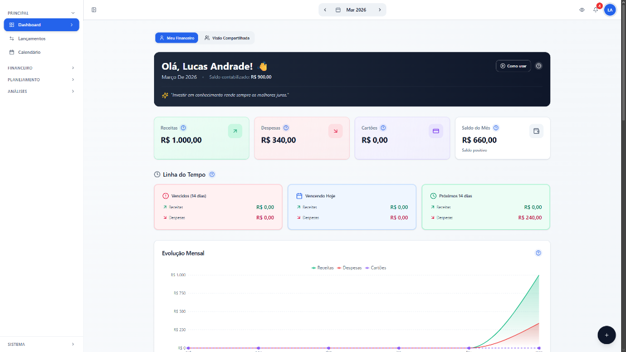Collapse the PRINCIPAL section chevron
This screenshot has height=352, width=626.
pyautogui.click(x=73, y=13)
